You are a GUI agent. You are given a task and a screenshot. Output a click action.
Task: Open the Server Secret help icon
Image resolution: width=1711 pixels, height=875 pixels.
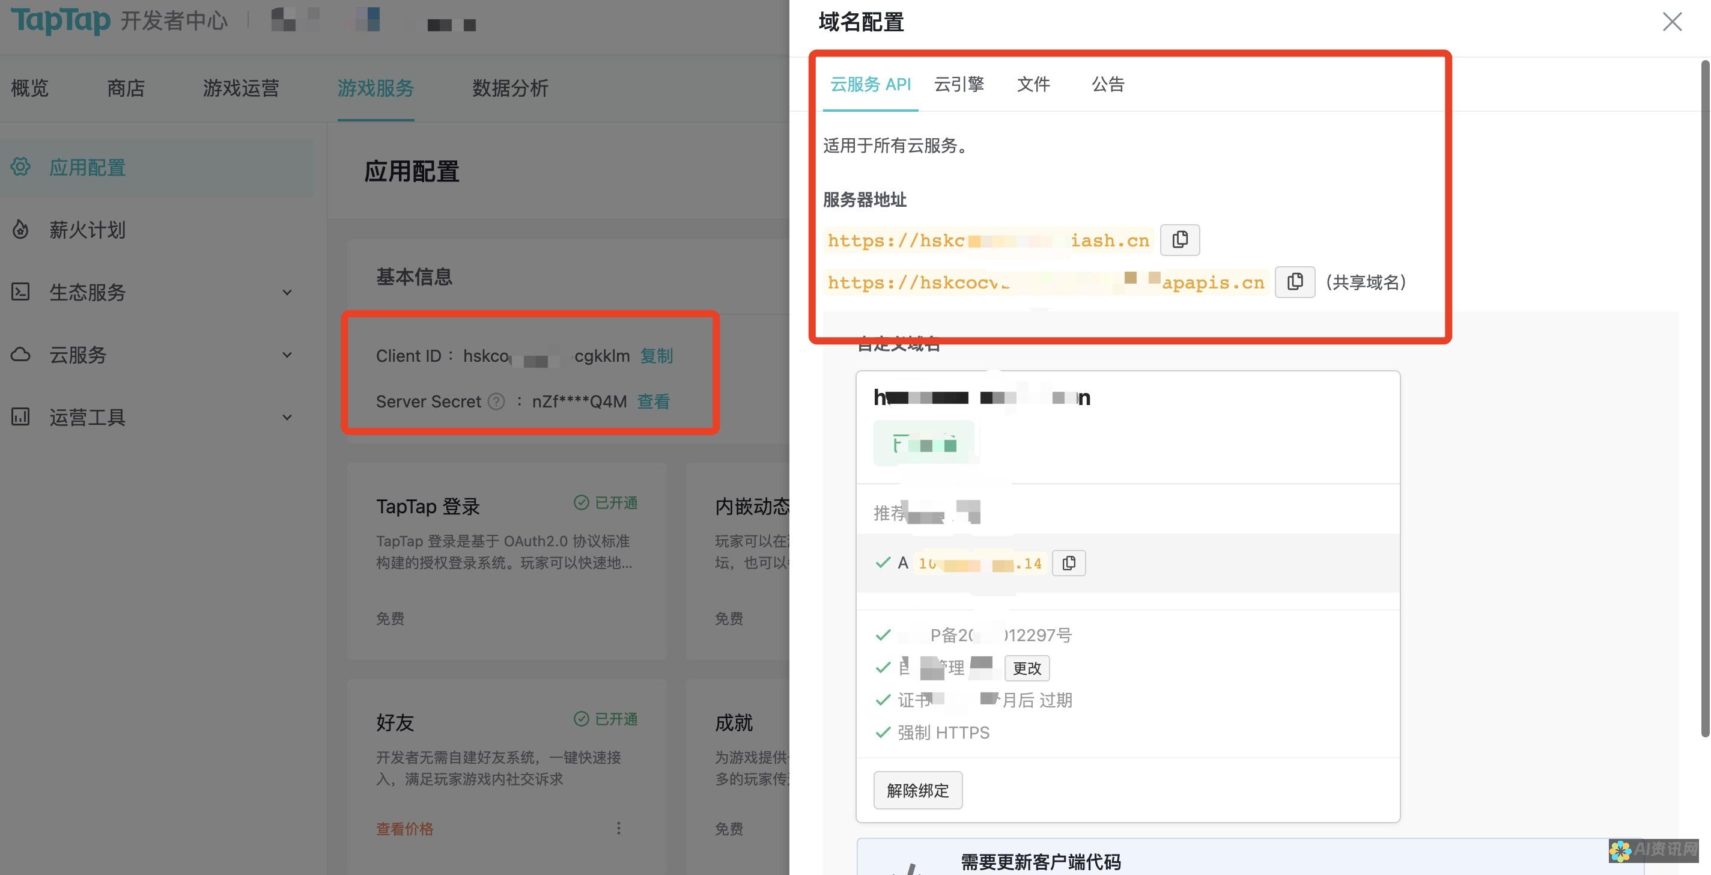[x=496, y=402]
